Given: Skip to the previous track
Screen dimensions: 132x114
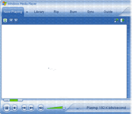Looking at the screenshot, I should coord(24,108).
